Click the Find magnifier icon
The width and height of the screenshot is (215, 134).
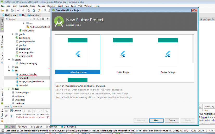point(45,10)
